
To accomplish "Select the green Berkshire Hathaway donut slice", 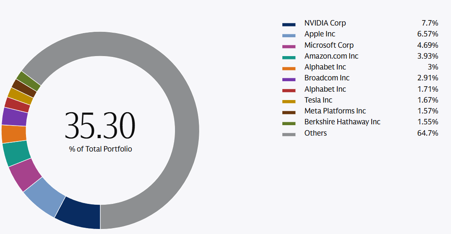I will (x=29, y=81).
